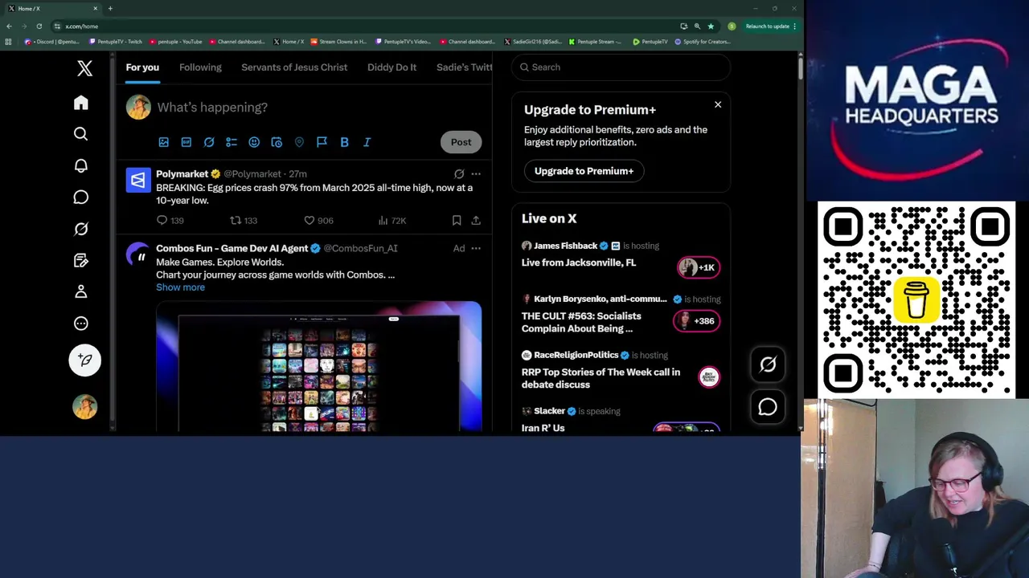This screenshot has width=1029, height=578.
Task: Open PentupleTV - Twitch bookmark
Action: [x=115, y=42]
